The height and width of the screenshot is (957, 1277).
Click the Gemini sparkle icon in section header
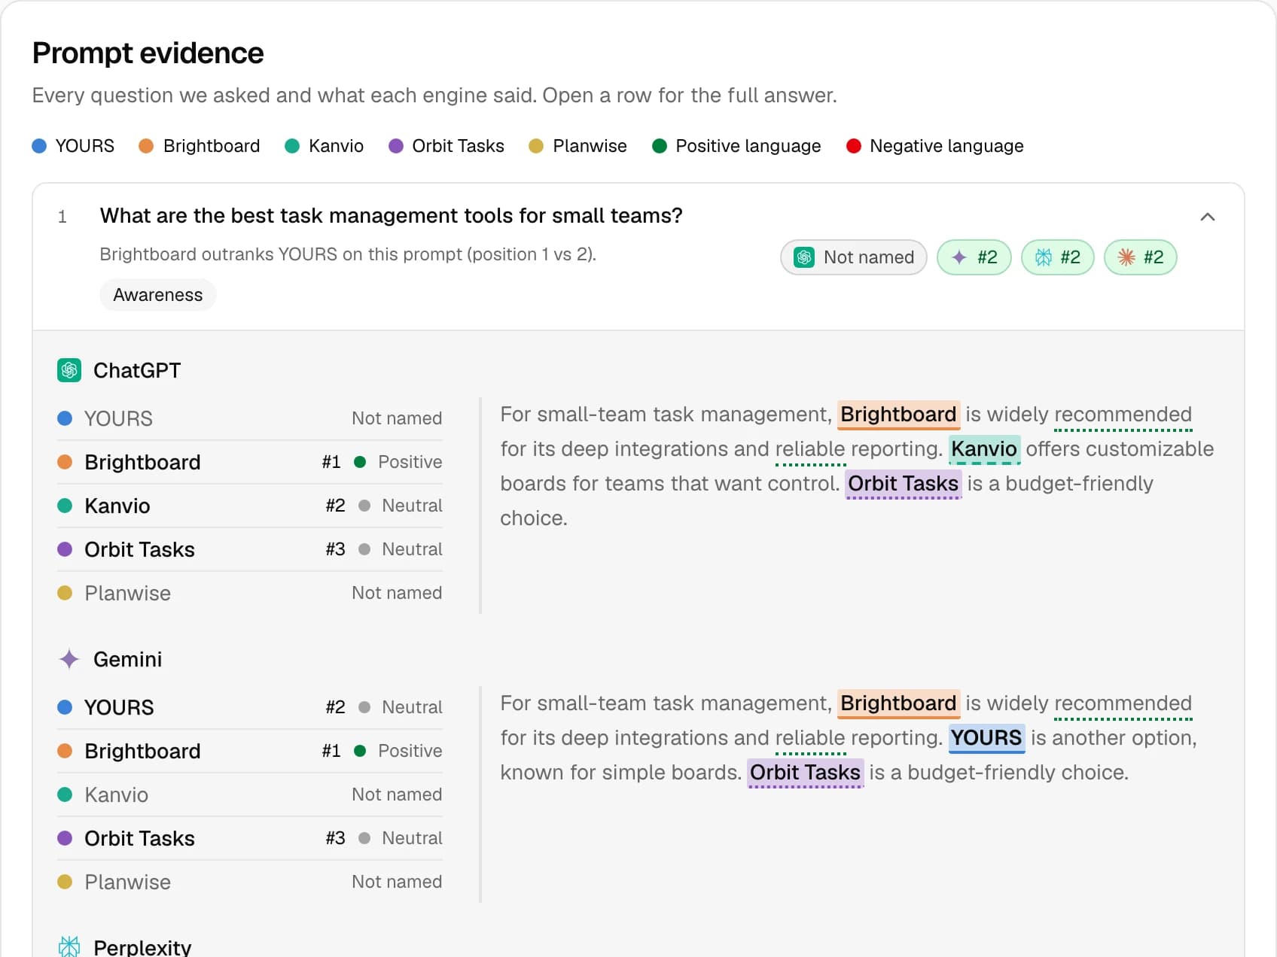click(69, 659)
